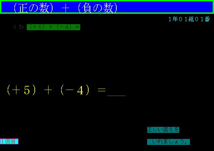Click the large plus operator between terms
Image resolution: width=214 pixels, height=151 pixels.
pos(48,91)
